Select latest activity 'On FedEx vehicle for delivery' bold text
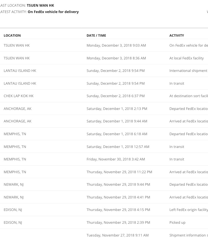This screenshot has width=208, height=244. [53, 12]
